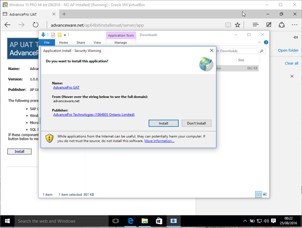Switch to large icons view in Explorer
The image size is (302, 228).
pos(265,194)
